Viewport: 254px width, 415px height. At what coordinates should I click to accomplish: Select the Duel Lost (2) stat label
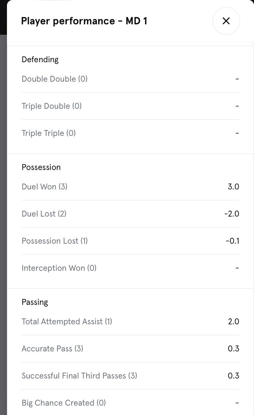44,214
